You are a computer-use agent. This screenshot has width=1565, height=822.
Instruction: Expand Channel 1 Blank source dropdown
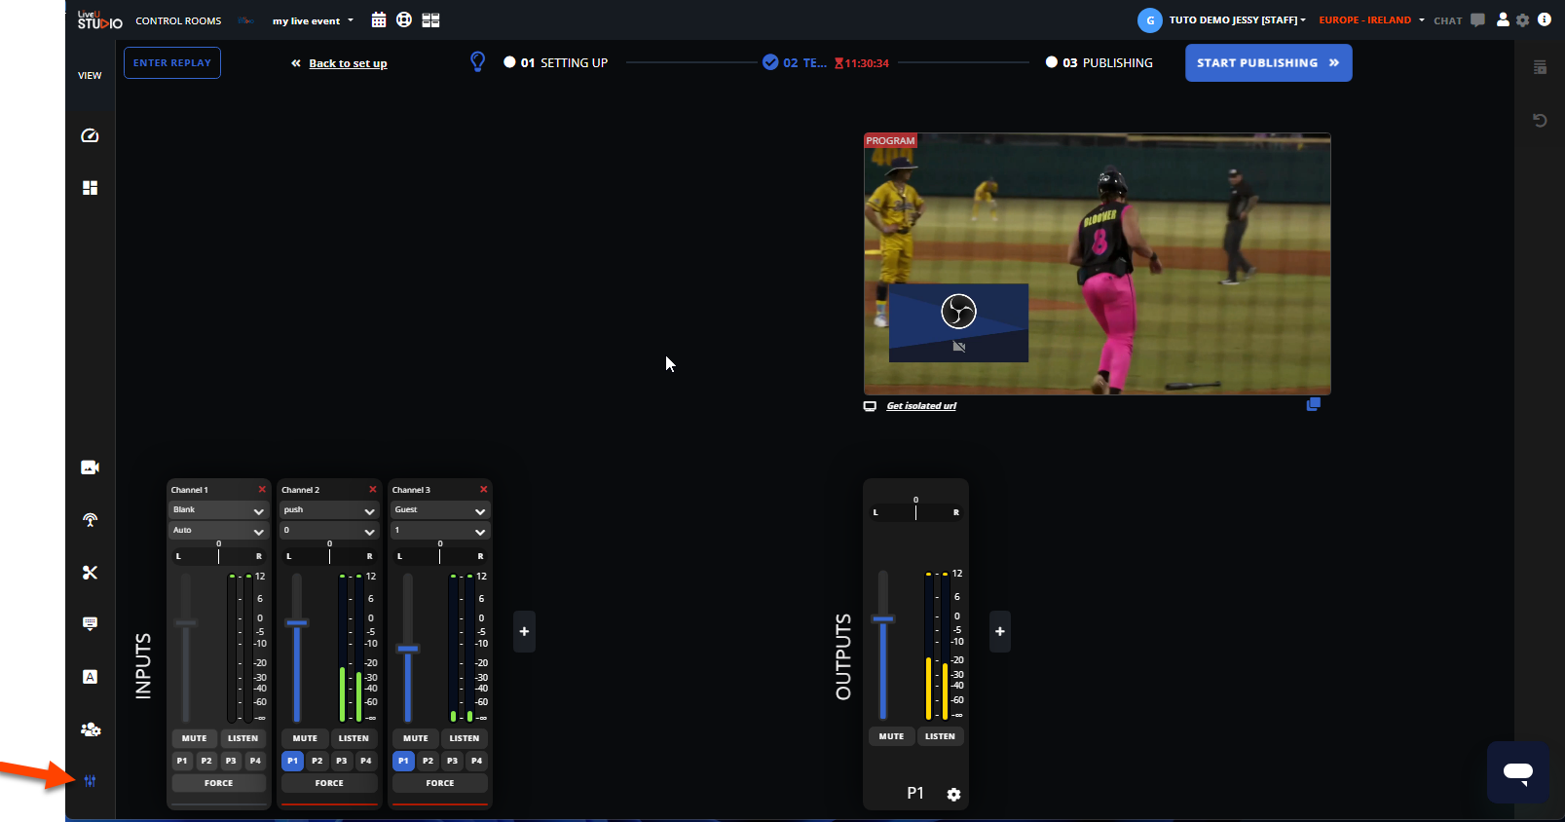218,510
